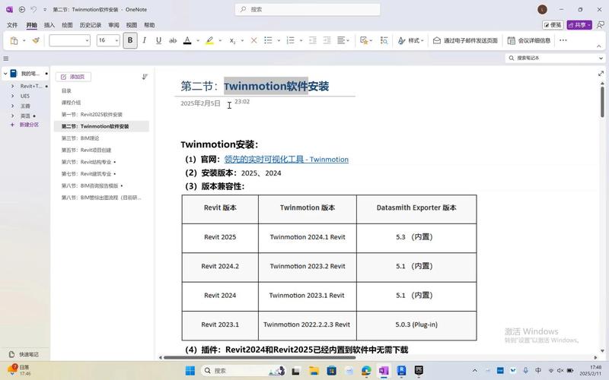609x380 pixels.
Task: Expand page to full view icon
Action: coord(601,73)
